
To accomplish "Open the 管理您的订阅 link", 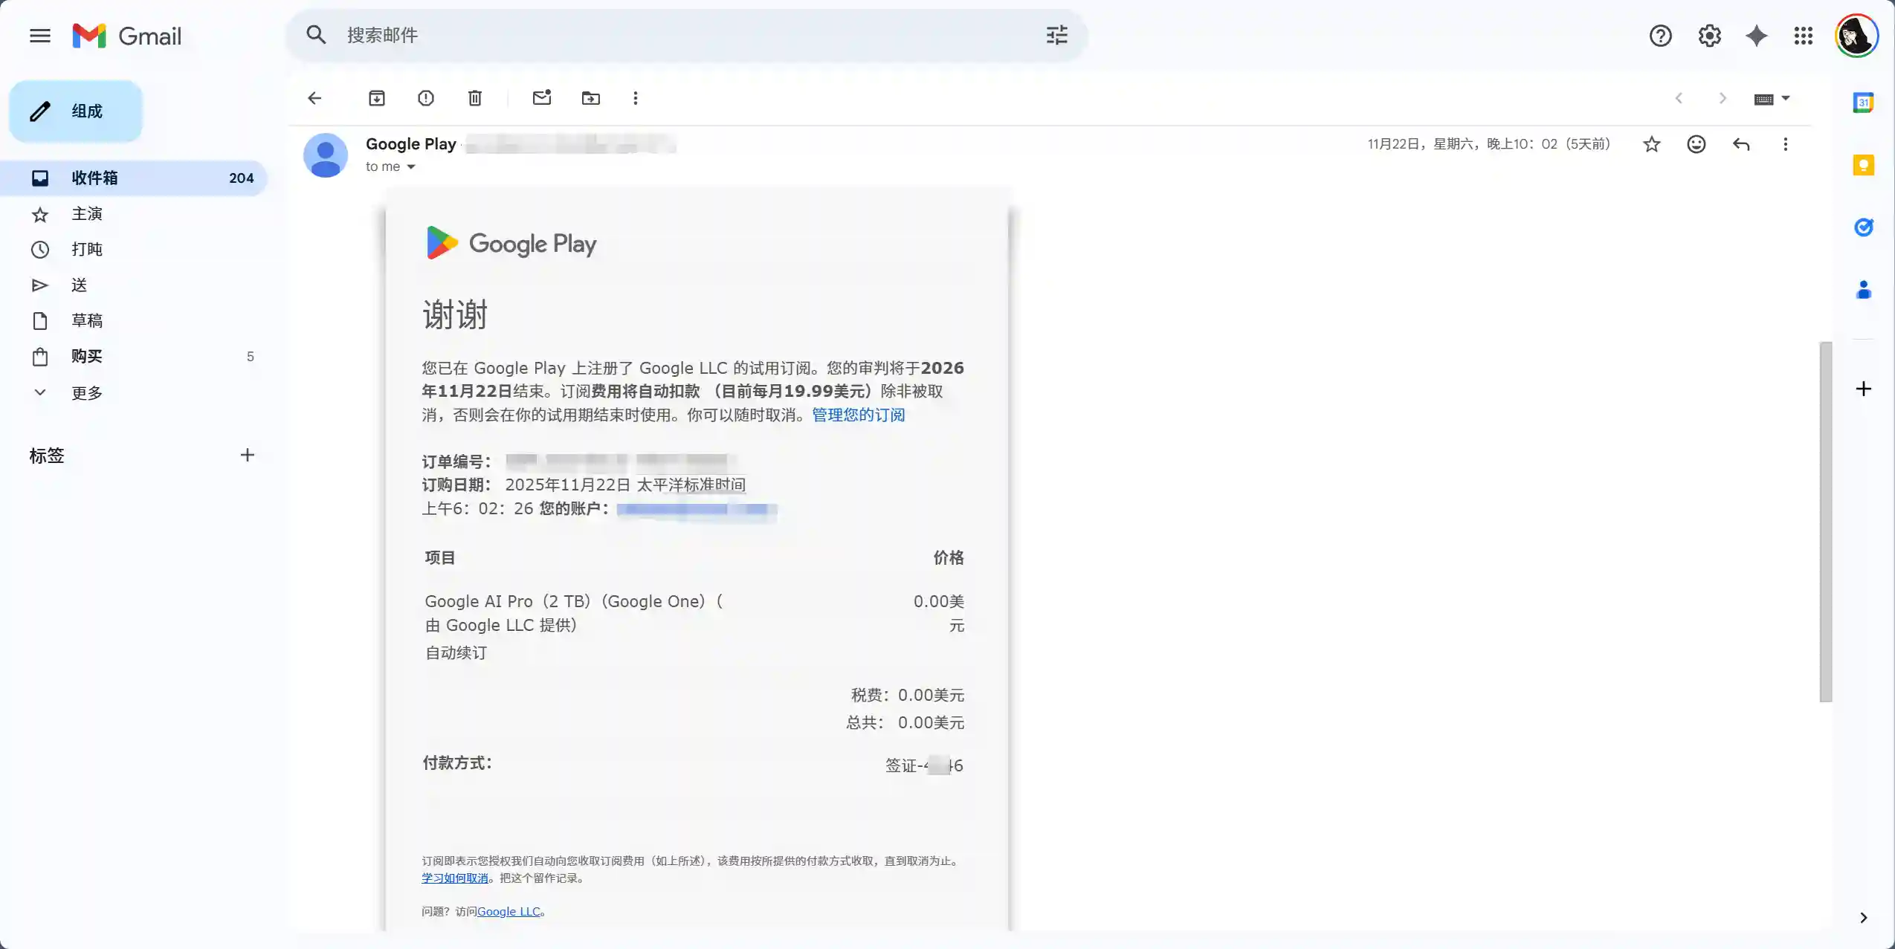I will (859, 415).
